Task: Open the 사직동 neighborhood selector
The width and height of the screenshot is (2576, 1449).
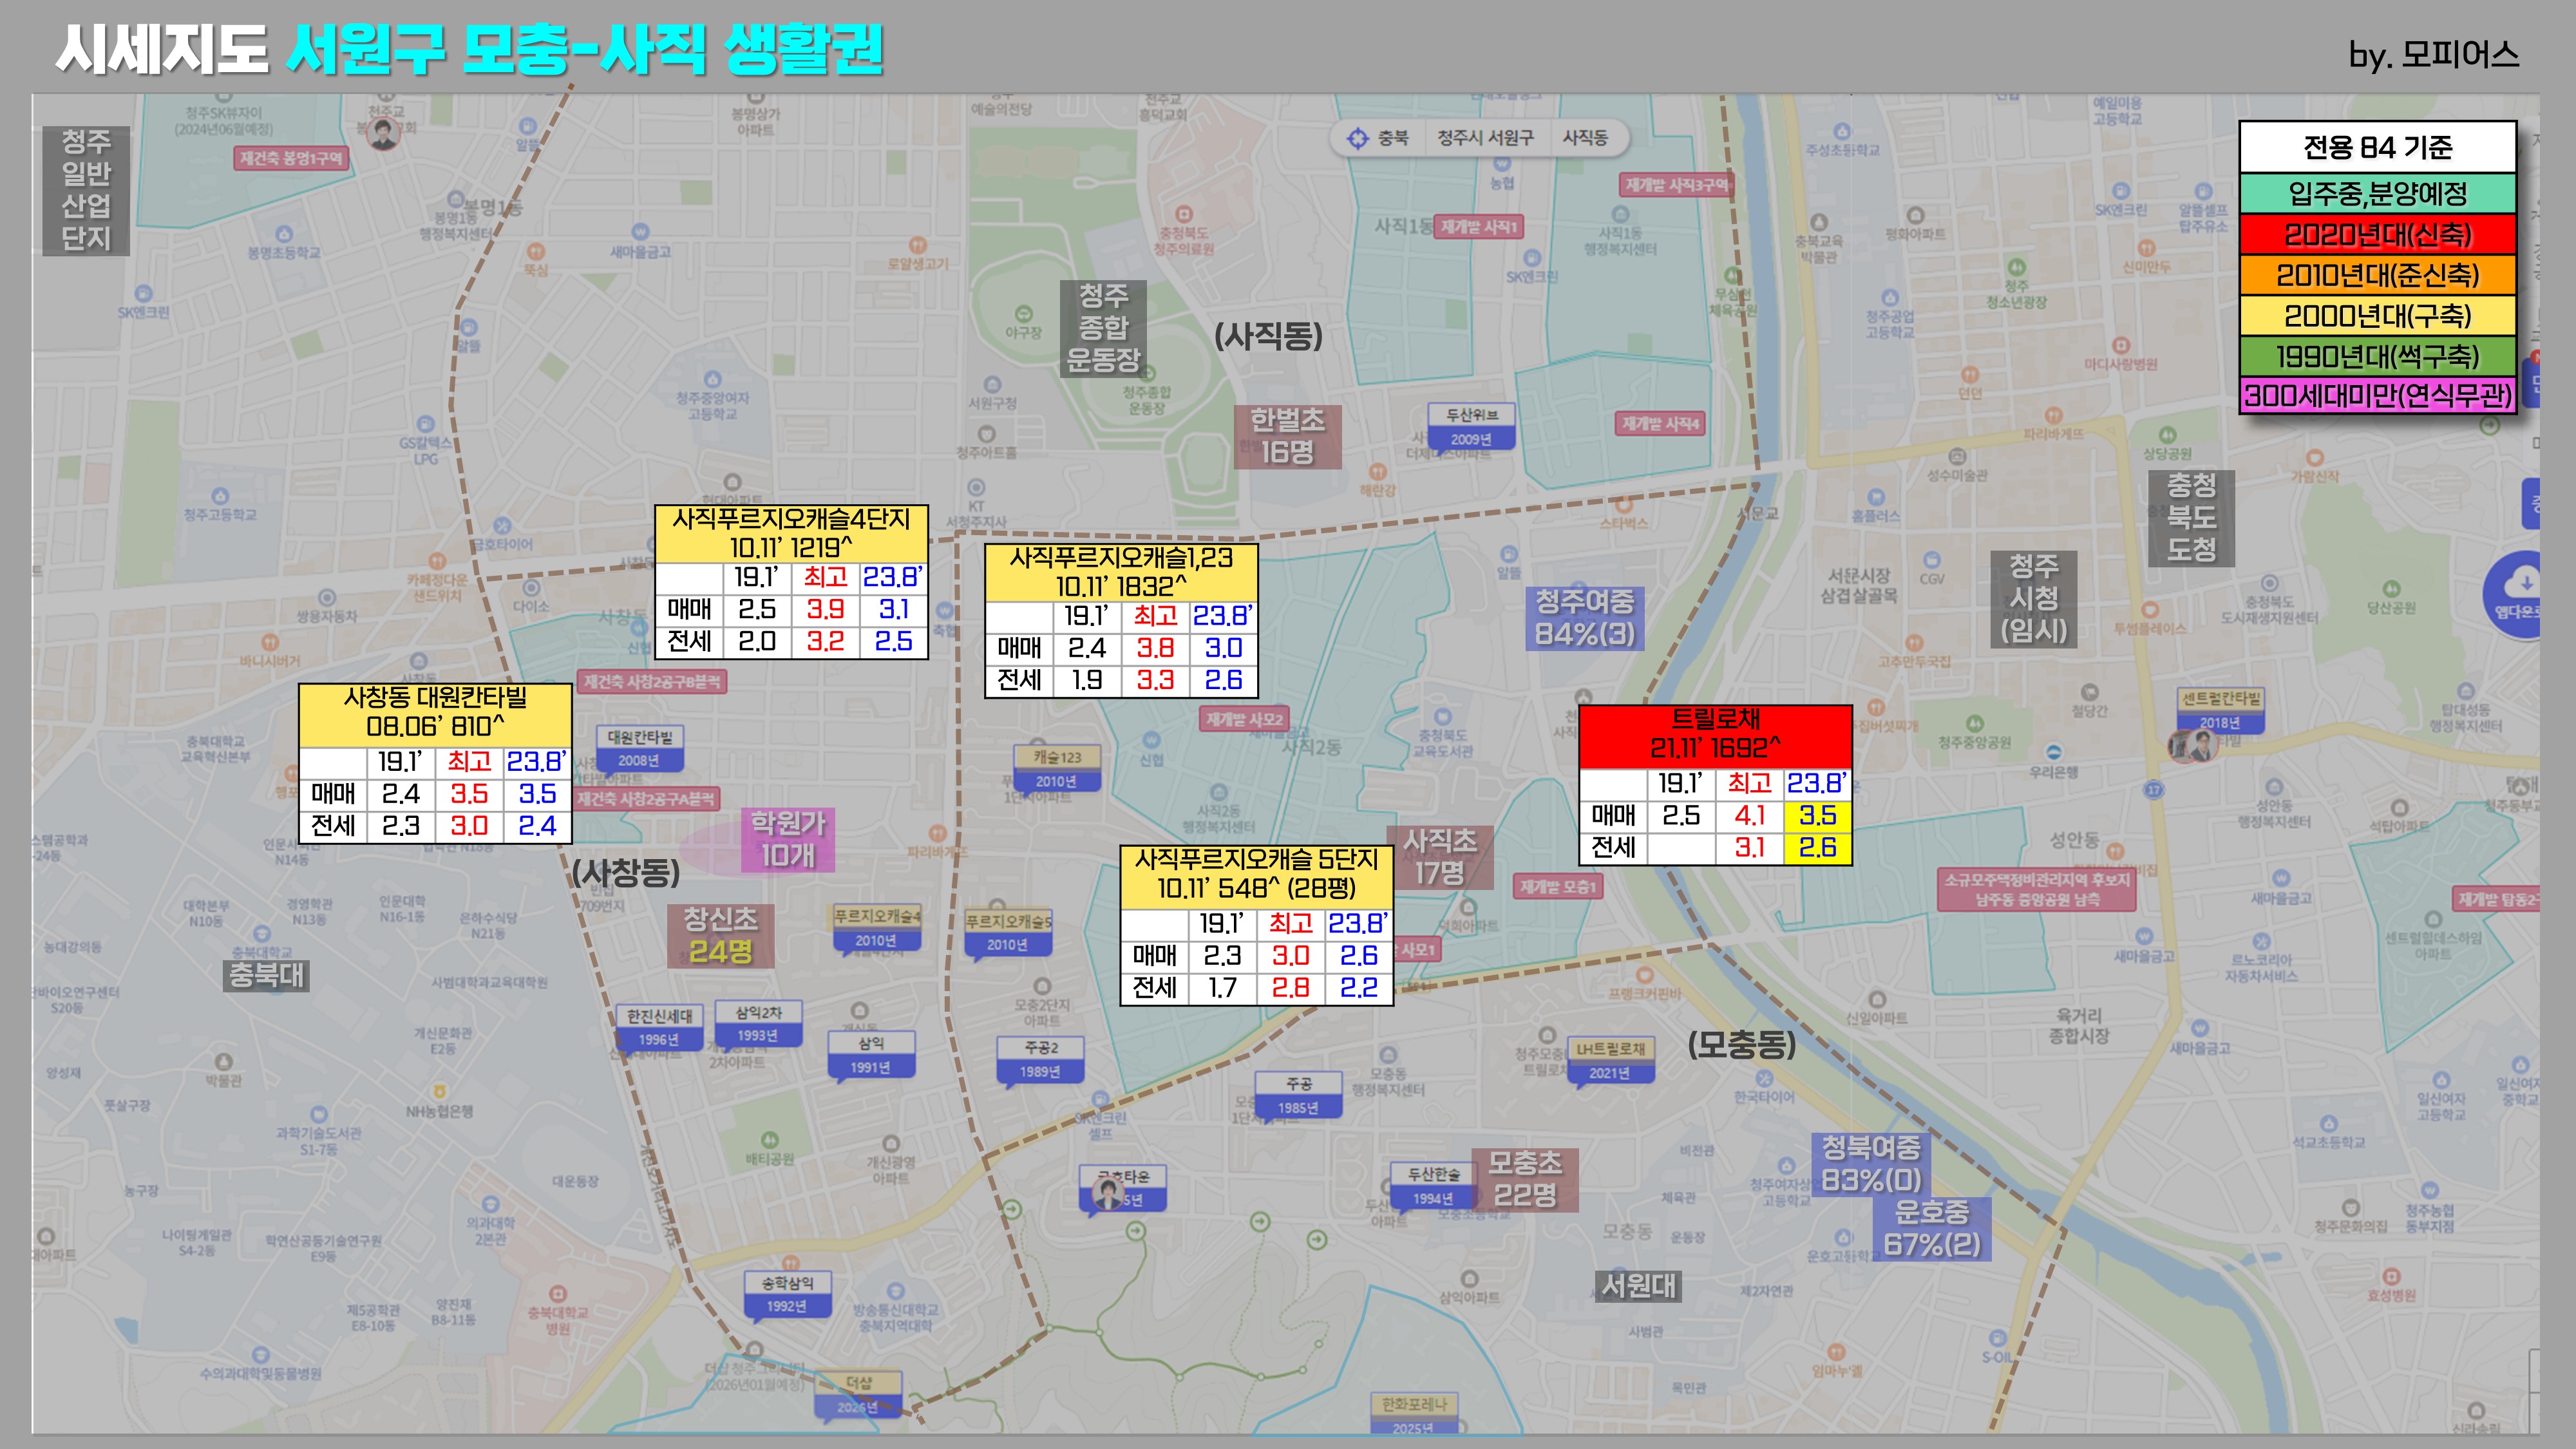Action: pyautogui.click(x=1585, y=138)
